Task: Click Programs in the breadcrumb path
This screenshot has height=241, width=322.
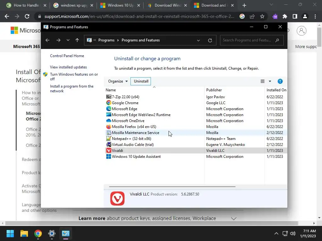Action: [x=106, y=40]
